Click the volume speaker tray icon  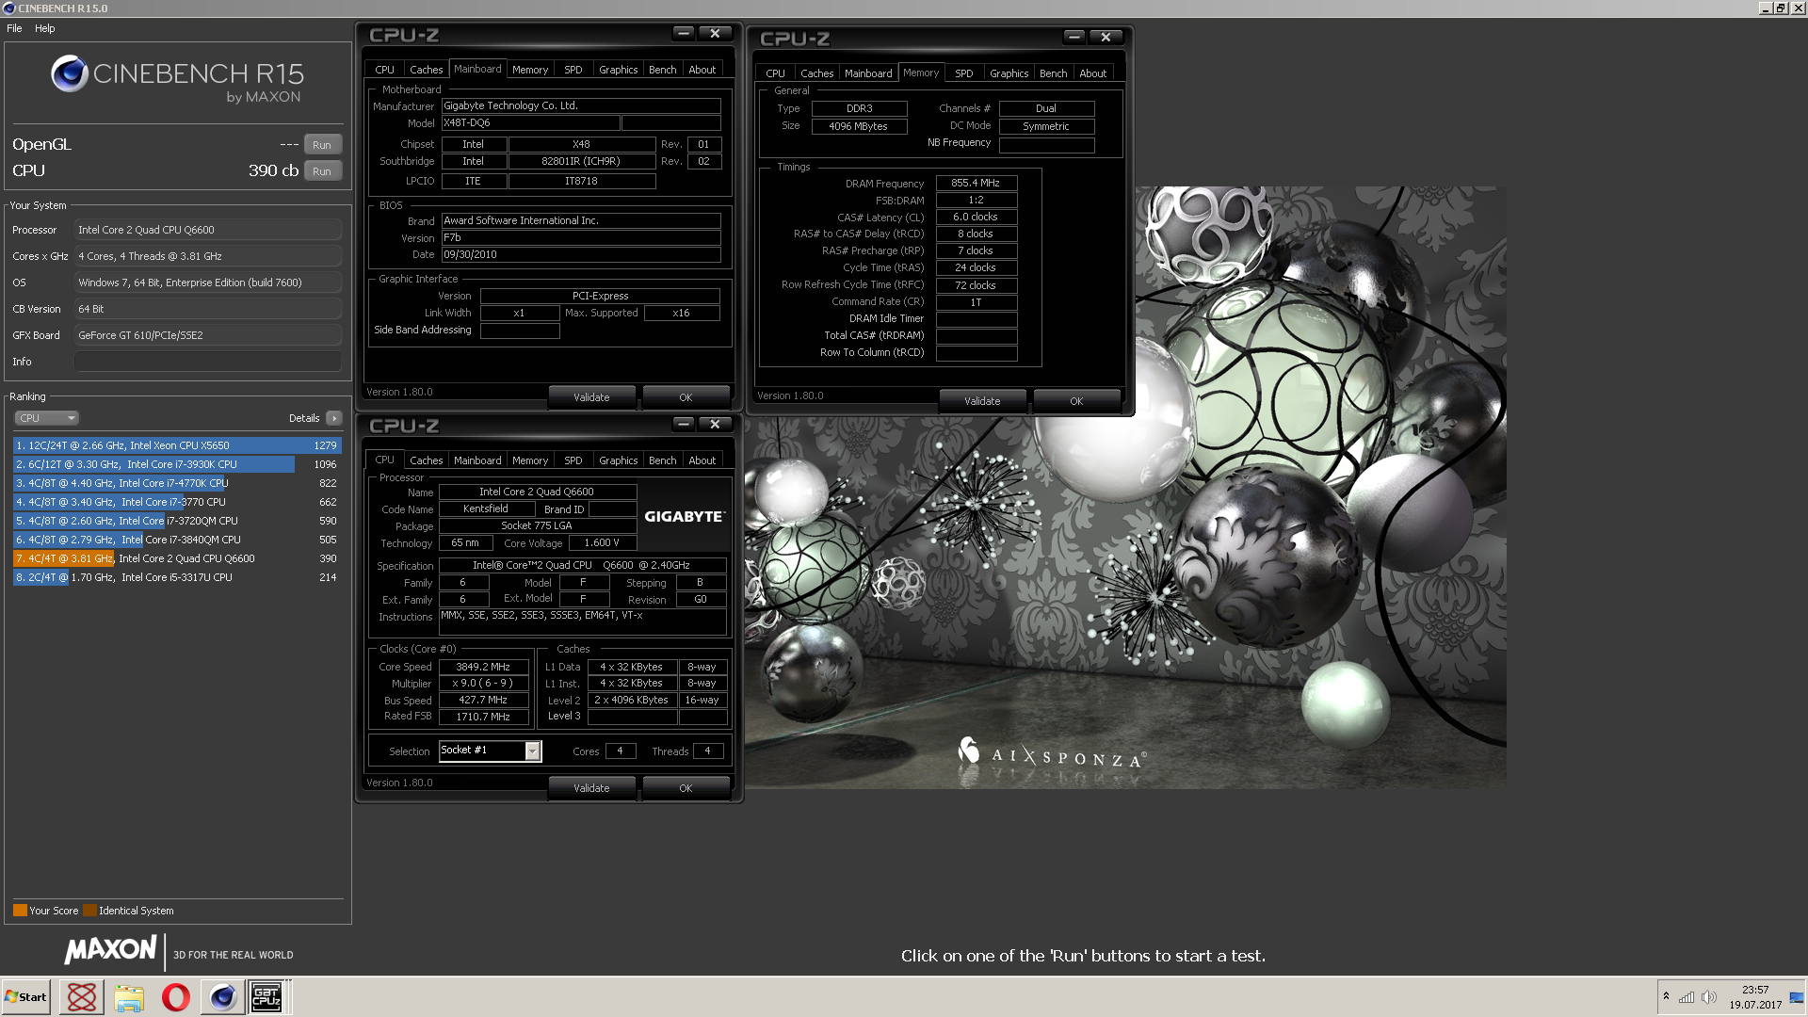(x=1709, y=997)
